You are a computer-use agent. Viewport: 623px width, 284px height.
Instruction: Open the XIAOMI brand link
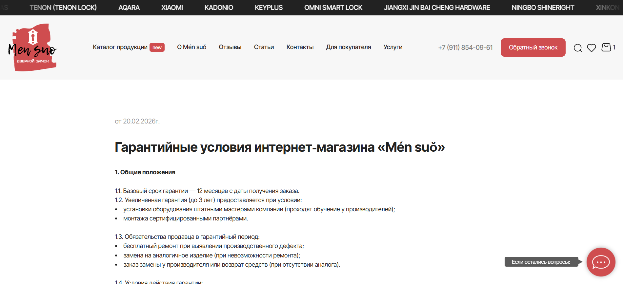pyautogui.click(x=172, y=8)
